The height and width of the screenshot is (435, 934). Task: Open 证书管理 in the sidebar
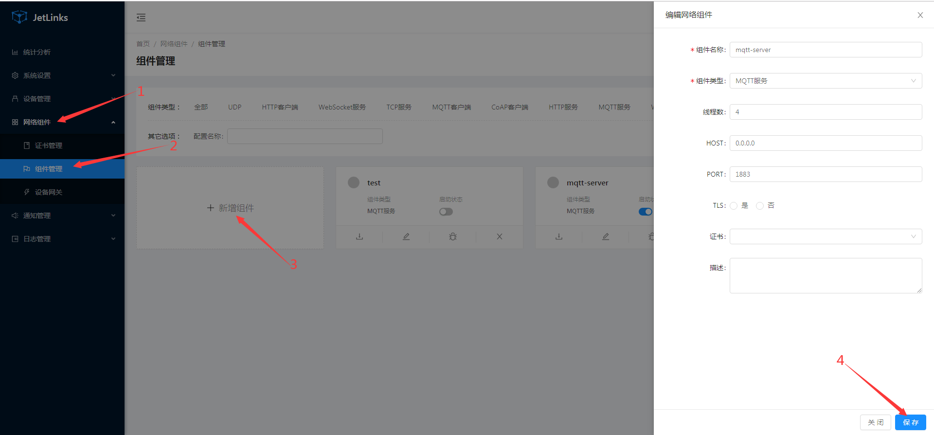(49, 145)
